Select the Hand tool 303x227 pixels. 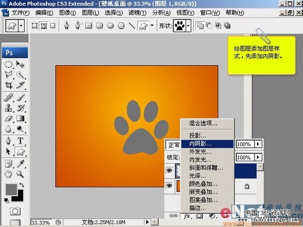(x=8, y=174)
